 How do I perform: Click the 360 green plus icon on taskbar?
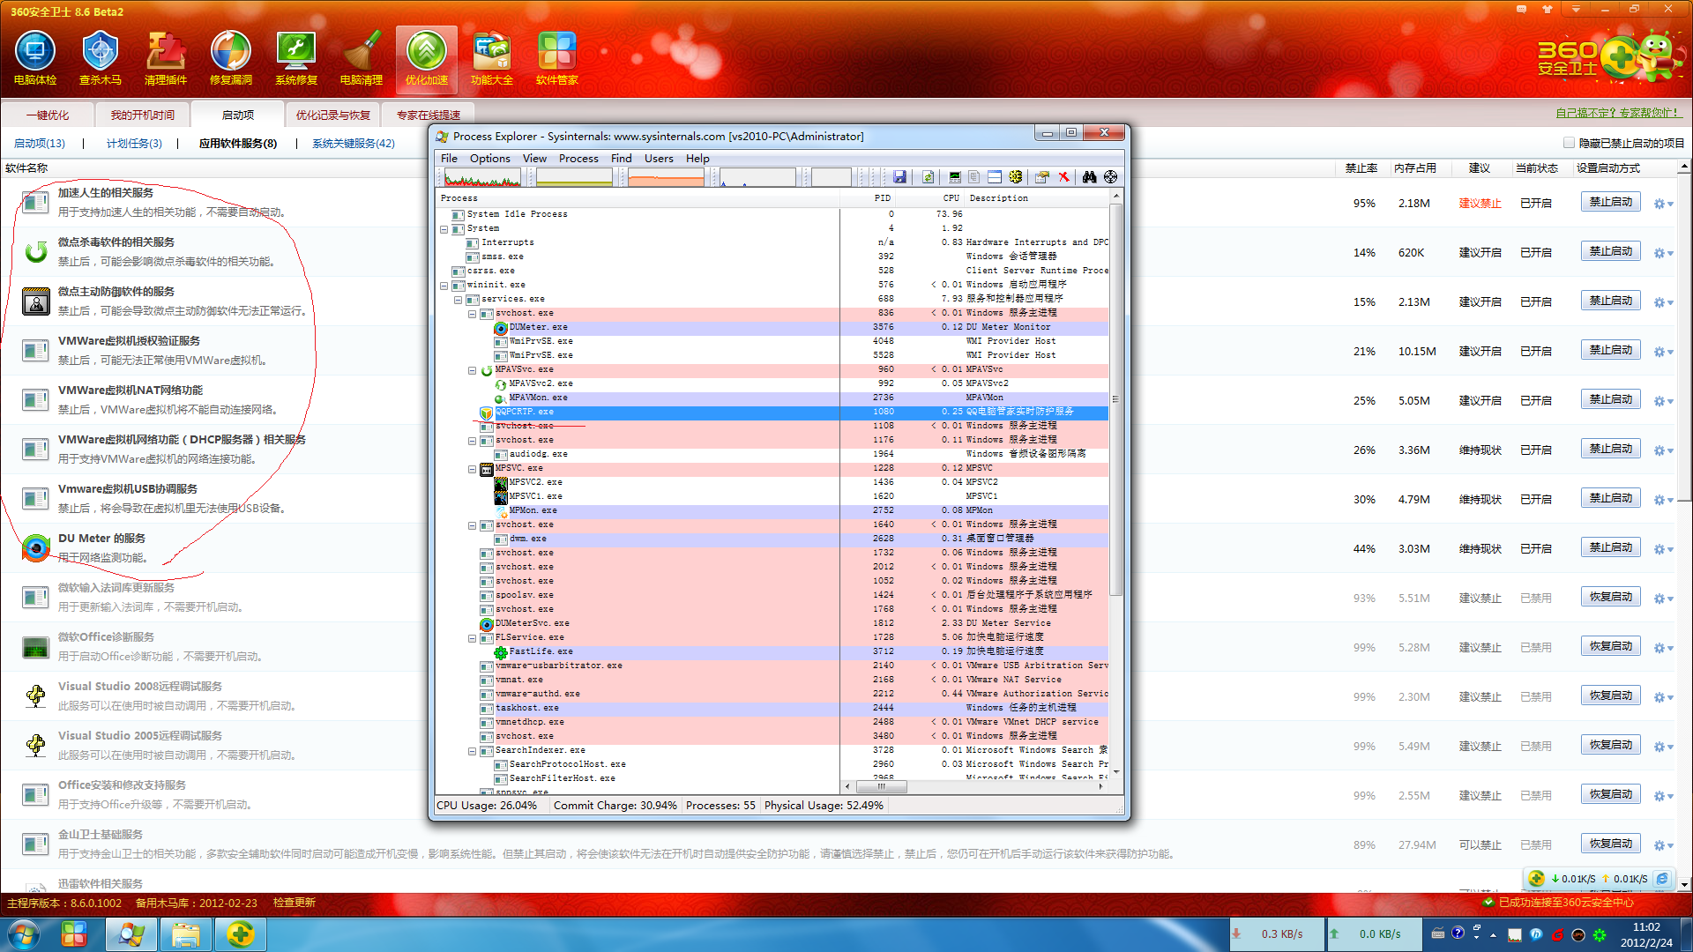(x=240, y=933)
